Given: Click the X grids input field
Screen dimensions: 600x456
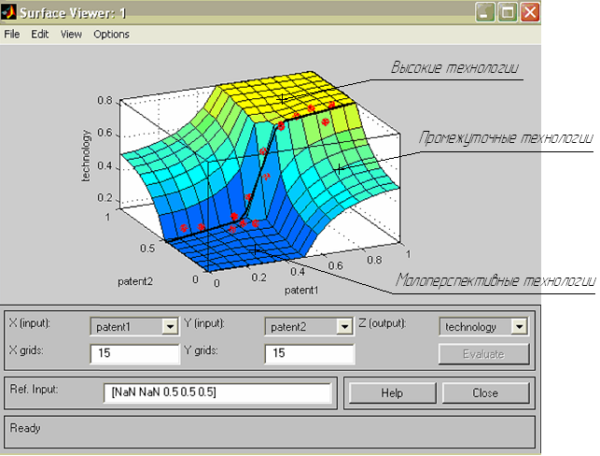Looking at the screenshot, I should coord(134,353).
